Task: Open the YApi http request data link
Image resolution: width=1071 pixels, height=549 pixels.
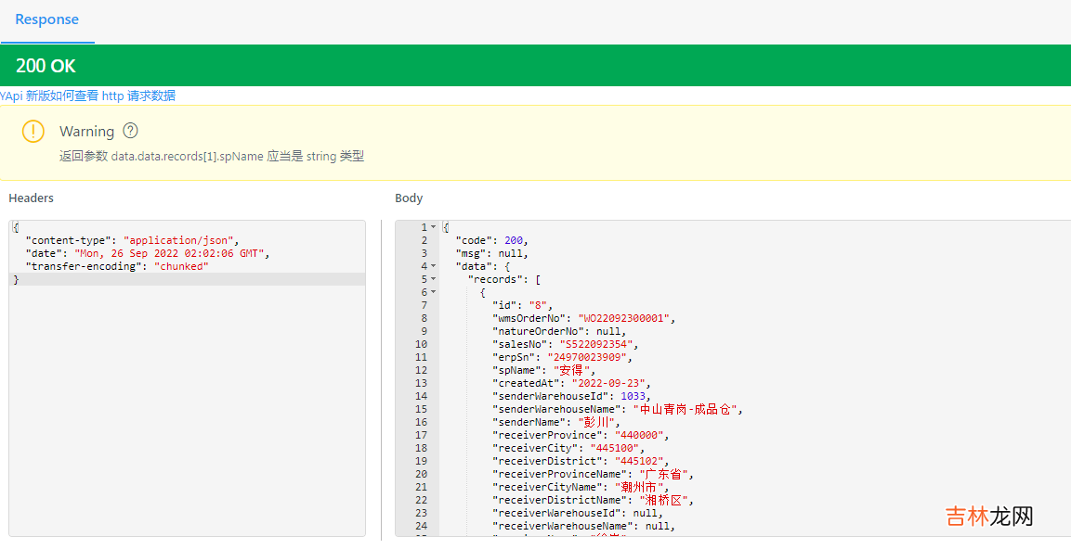Action: point(87,96)
